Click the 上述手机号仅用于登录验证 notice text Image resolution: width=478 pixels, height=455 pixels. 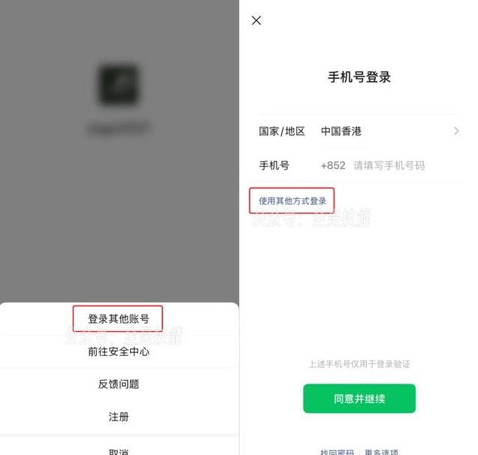pyautogui.click(x=359, y=364)
